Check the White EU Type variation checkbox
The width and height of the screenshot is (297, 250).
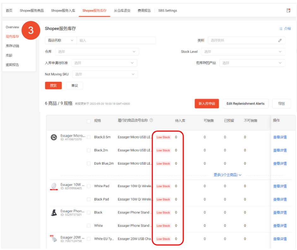(89, 239)
